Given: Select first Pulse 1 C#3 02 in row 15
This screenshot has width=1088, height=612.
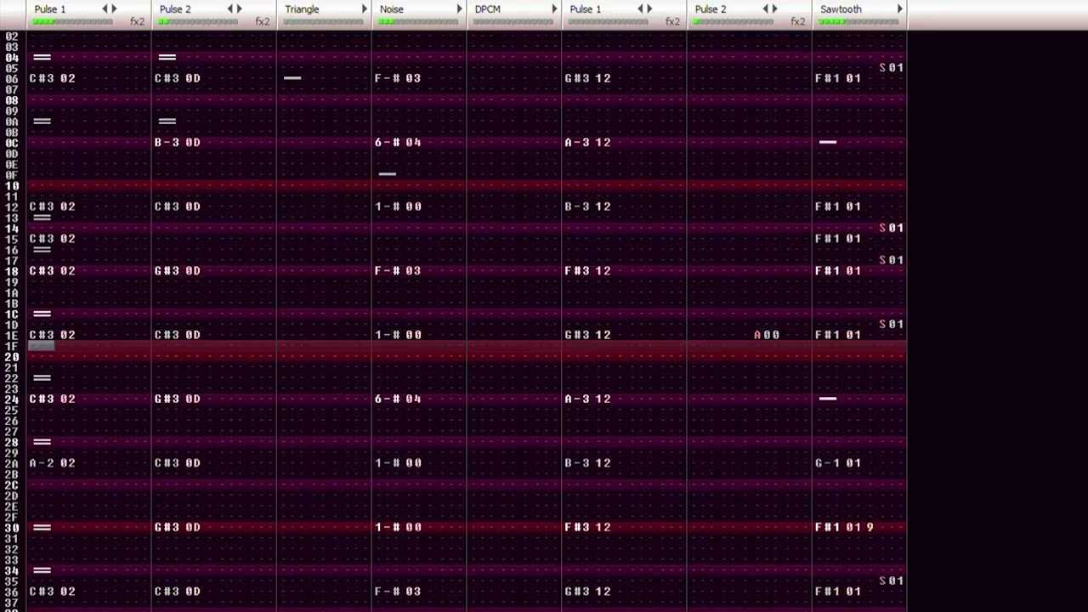Looking at the screenshot, I should tap(52, 239).
